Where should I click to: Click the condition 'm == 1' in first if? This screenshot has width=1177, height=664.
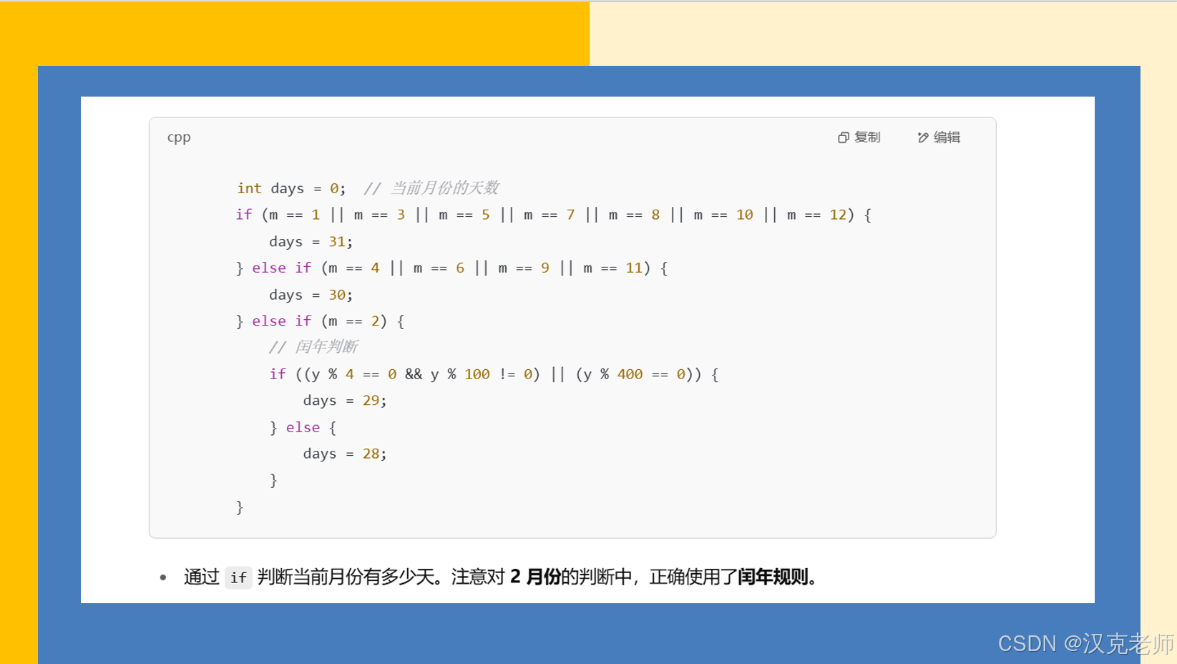point(294,215)
